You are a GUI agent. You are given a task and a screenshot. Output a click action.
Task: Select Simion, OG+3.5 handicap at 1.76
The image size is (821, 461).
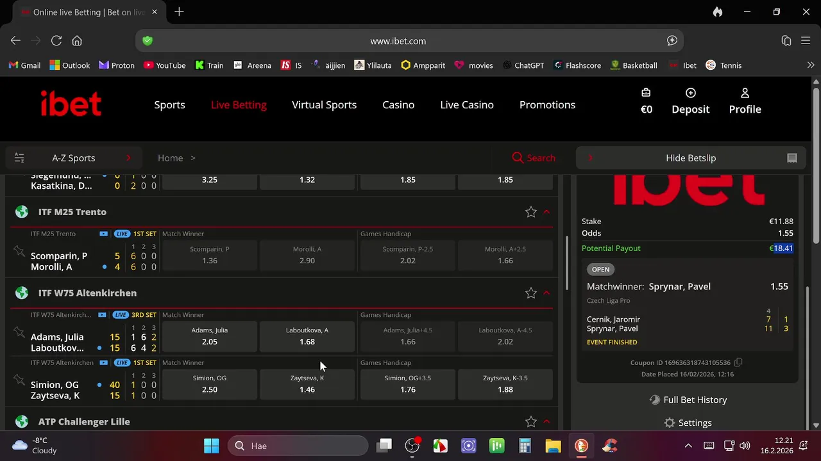pos(408,384)
